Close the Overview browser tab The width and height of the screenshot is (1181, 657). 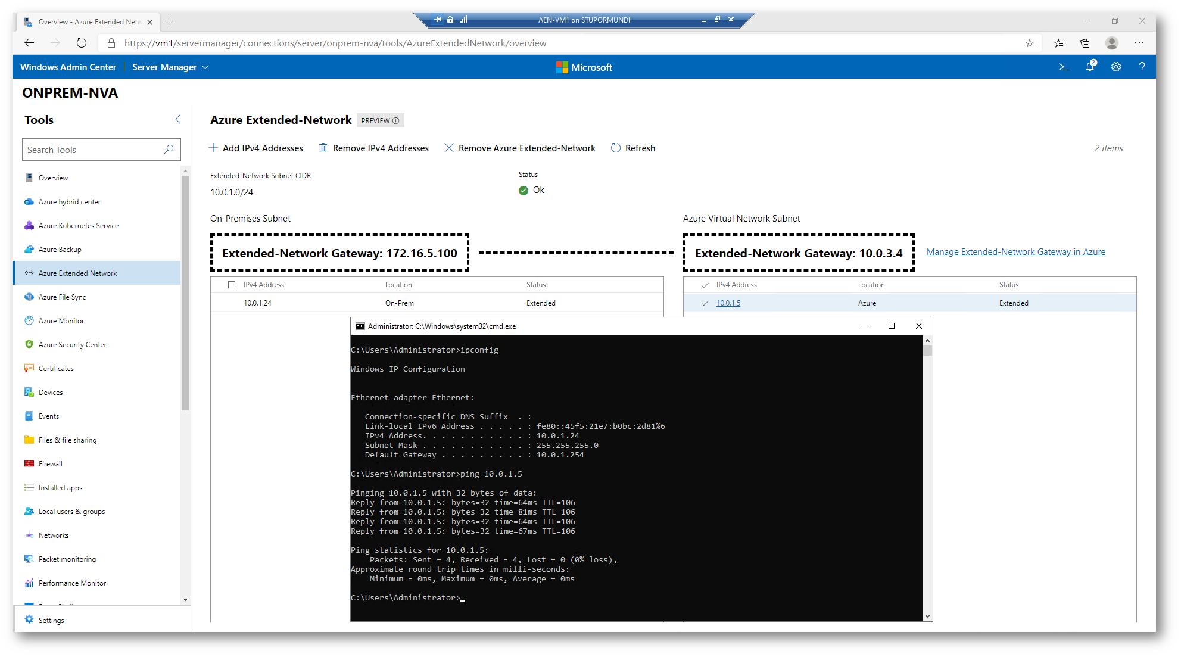click(x=149, y=22)
